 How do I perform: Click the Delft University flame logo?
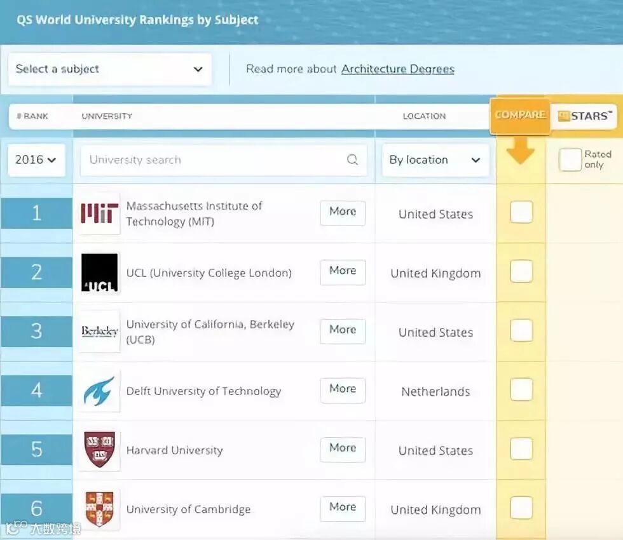tap(100, 391)
